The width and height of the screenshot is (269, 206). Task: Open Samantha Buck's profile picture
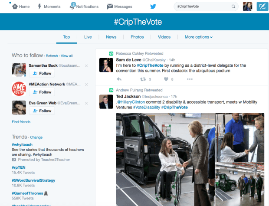click(x=19, y=70)
